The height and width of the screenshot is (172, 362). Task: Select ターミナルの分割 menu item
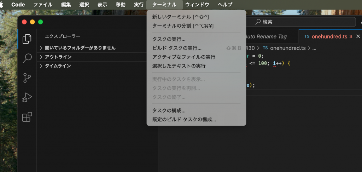(196, 26)
